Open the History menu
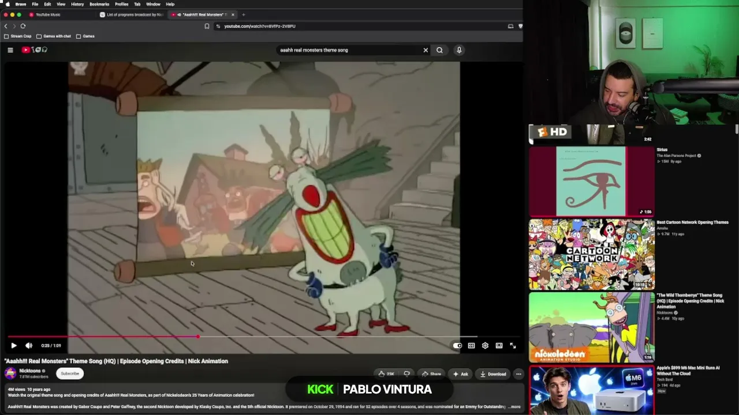The image size is (739, 415). [x=77, y=4]
